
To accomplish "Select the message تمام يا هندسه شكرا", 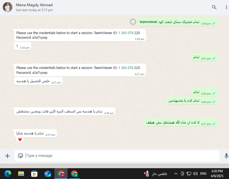I will pyautogui.click(x=36, y=133).
